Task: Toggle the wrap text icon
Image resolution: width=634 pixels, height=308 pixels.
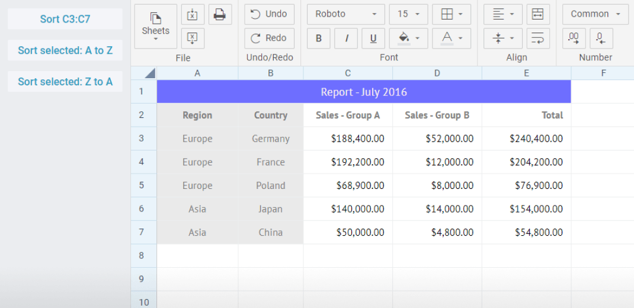Action: tap(538, 38)
